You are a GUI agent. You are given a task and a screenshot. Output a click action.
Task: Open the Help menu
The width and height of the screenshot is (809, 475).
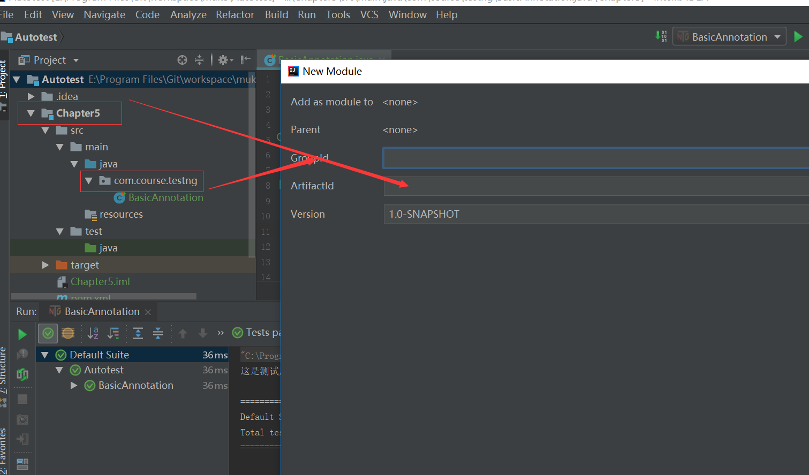click(x=447, y=14)
